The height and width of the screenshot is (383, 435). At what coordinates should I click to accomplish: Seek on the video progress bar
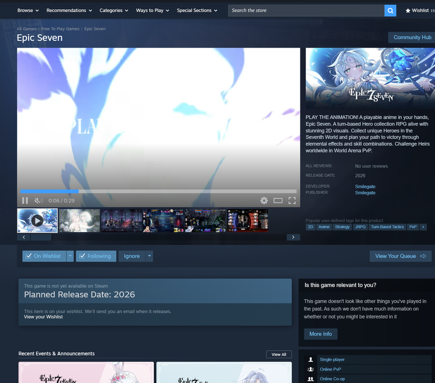point(159,191)
